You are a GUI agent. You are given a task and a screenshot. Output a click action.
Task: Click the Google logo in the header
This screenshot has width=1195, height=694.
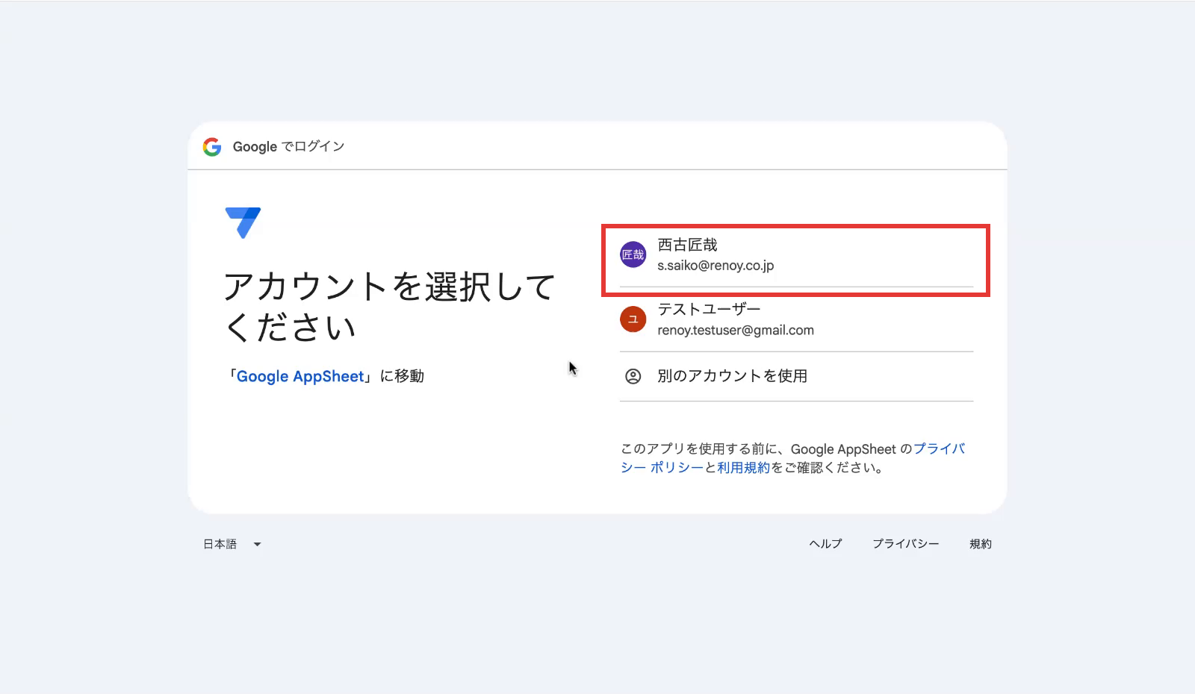point(212,147)
